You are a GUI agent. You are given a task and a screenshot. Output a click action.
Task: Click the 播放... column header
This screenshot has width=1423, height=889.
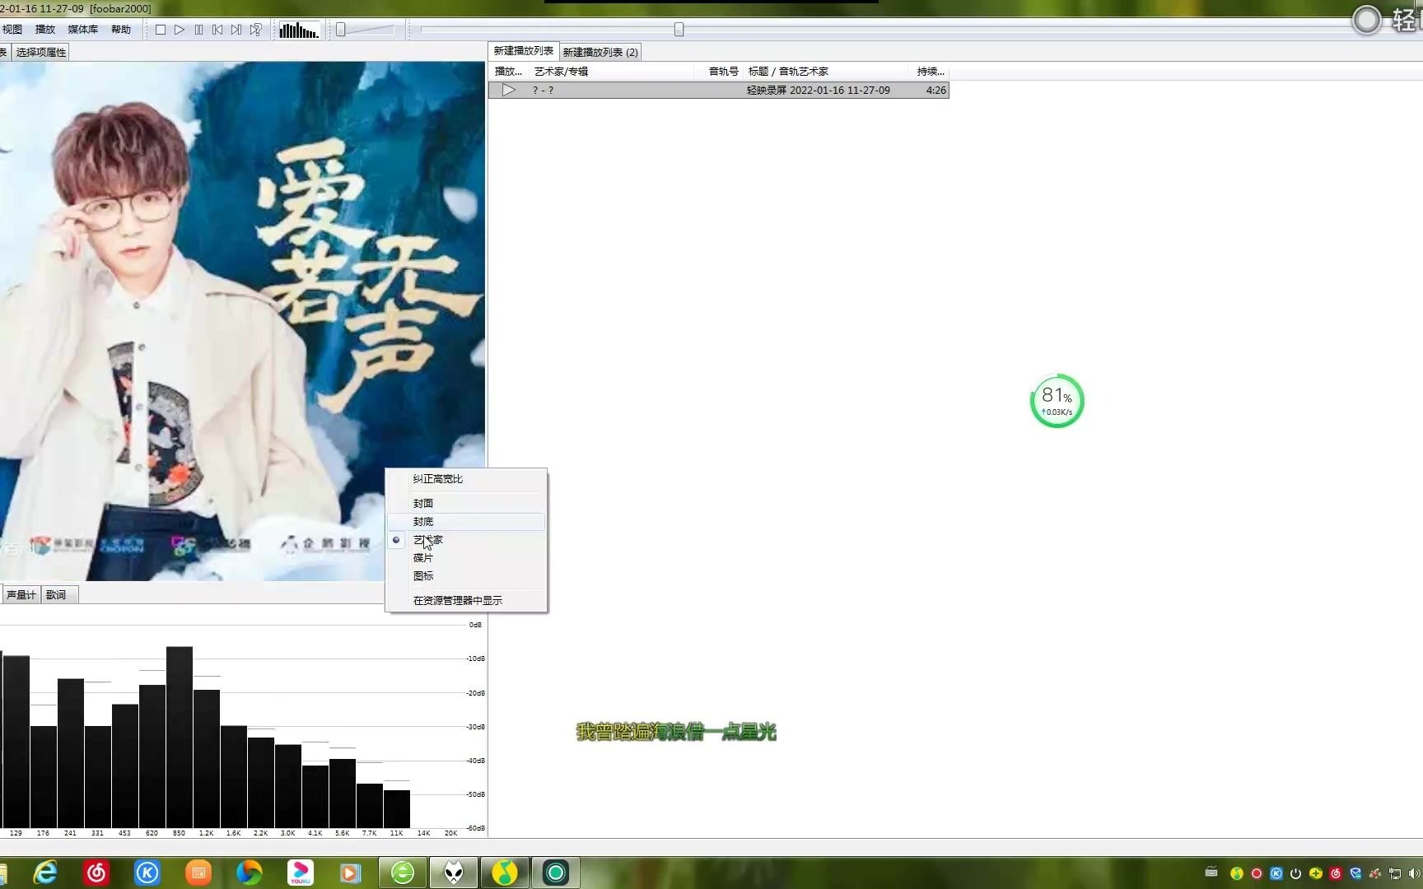[508, 72]
